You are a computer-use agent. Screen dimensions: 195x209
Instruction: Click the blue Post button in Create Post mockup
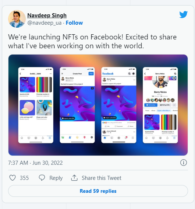click(91, 74)
